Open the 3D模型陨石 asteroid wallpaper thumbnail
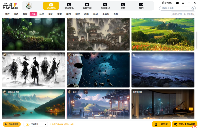 (x=98, y=70)
